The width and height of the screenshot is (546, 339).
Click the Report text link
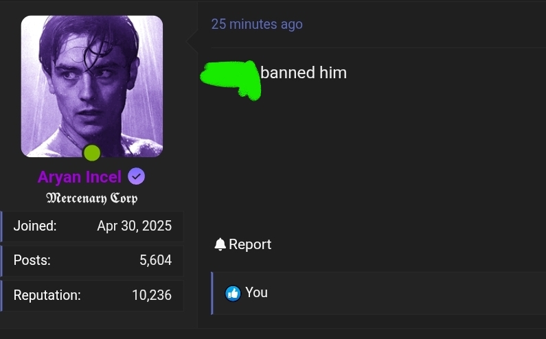(x=250, y=244)
